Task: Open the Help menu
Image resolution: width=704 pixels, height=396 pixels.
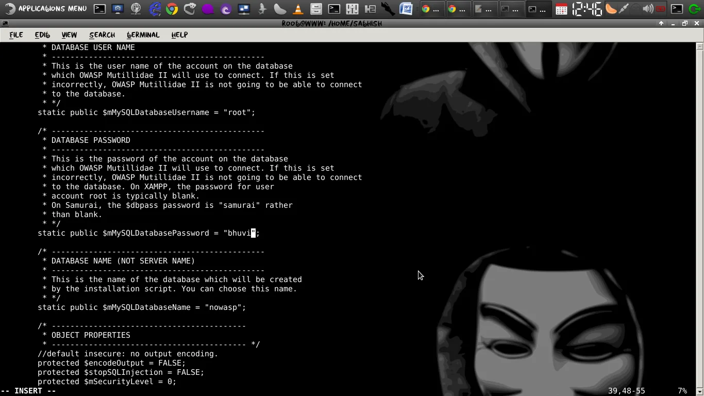Action: tap(179, 35)
